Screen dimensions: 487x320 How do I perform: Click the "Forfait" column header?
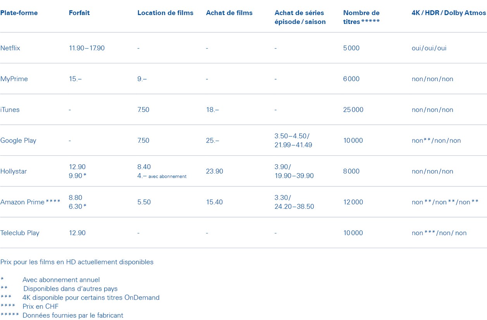coord(79,13)
